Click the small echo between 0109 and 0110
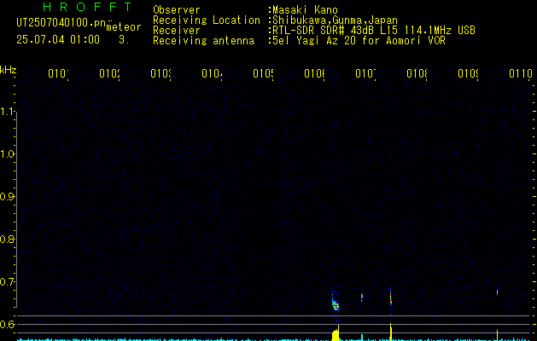 tap(497, 292)
